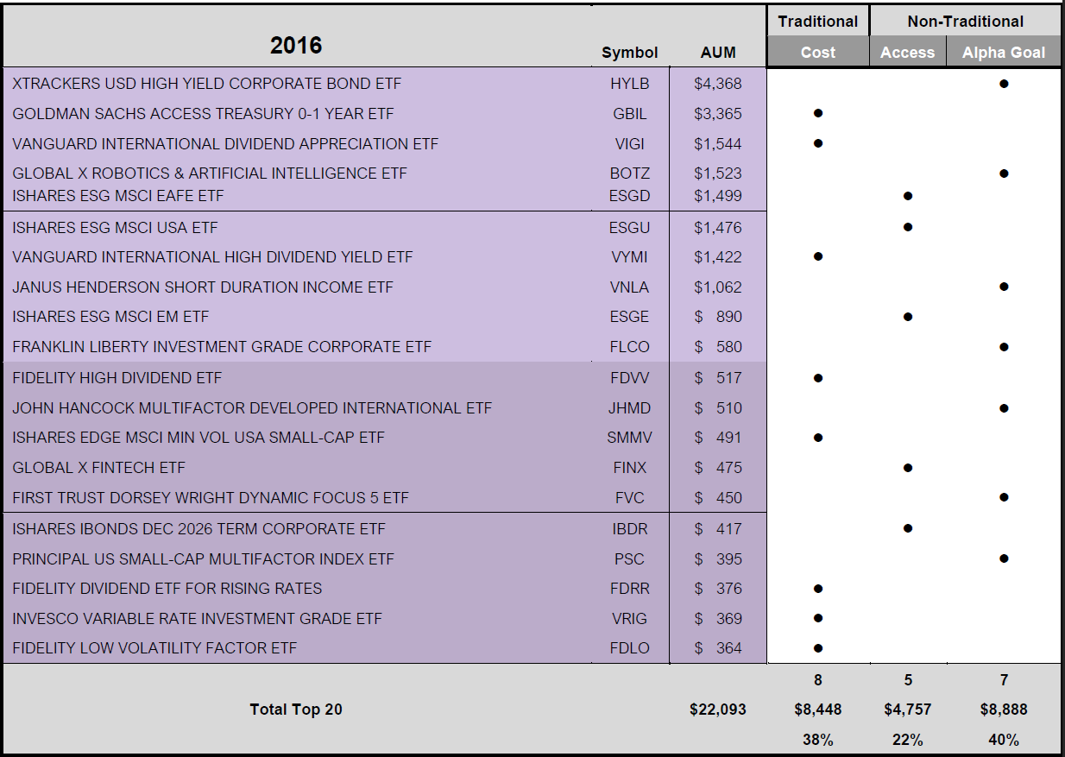Select the $3,365 AUM value
The height and width of the screenshot is (757, 1065).
718,114
